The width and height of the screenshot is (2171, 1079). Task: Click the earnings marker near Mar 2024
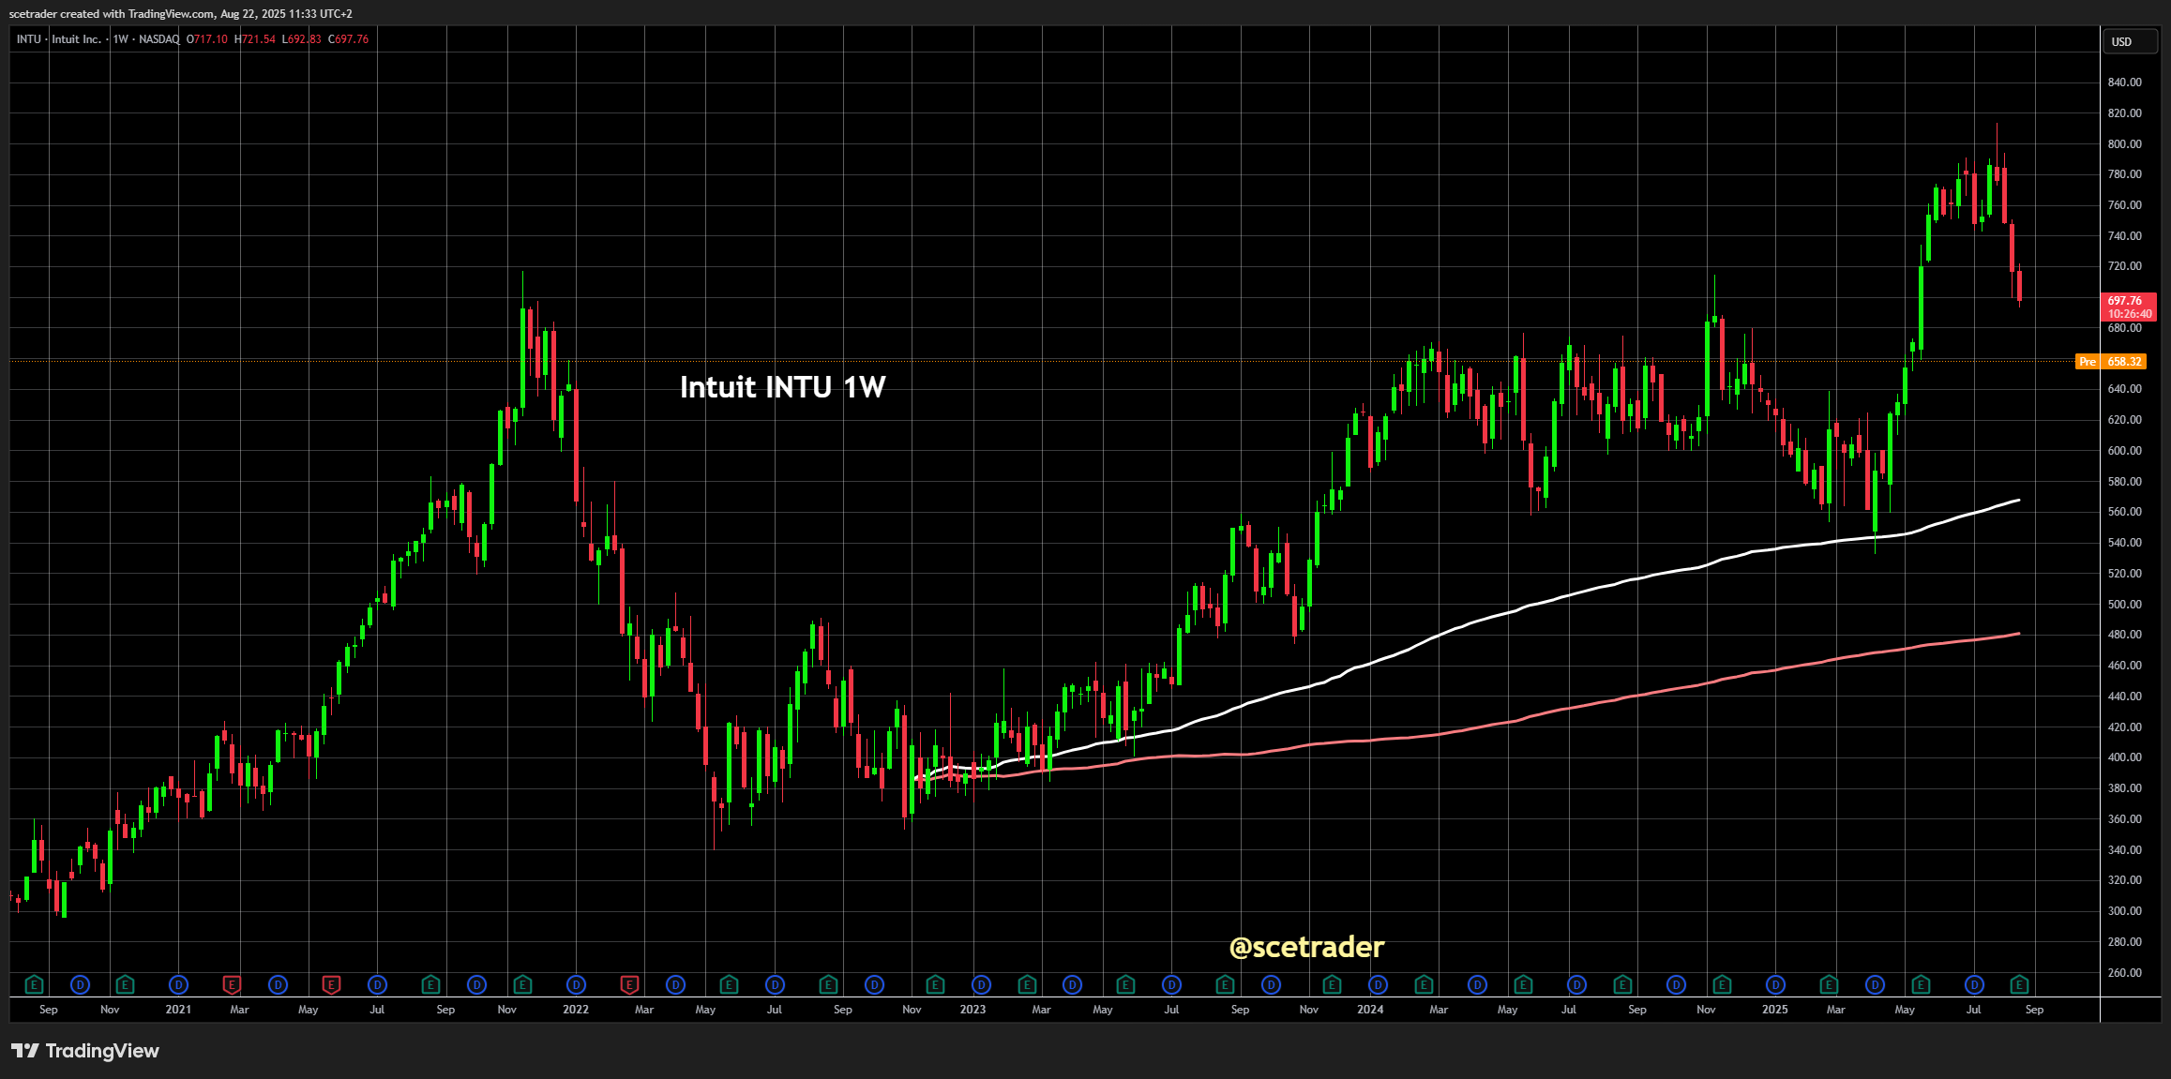click(x=1424, y=984)
